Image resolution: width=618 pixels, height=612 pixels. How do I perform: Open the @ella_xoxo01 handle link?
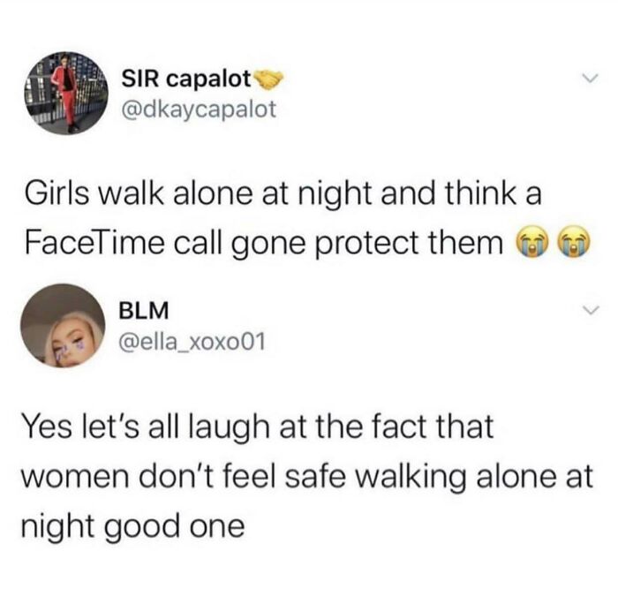tap(192, 342)
